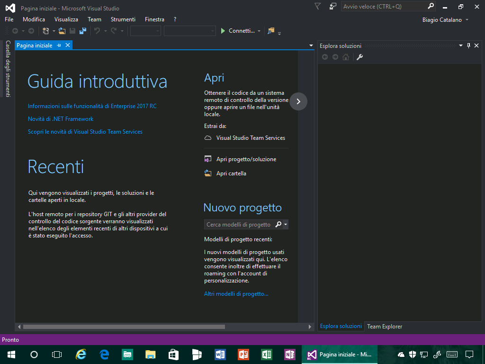This screenshot has width=485, height=364.
Task: Click the send feedback icon
Action: (x=333, y=7)
